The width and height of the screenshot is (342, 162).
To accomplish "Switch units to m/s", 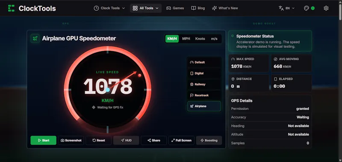I will [x=214, y=39].
